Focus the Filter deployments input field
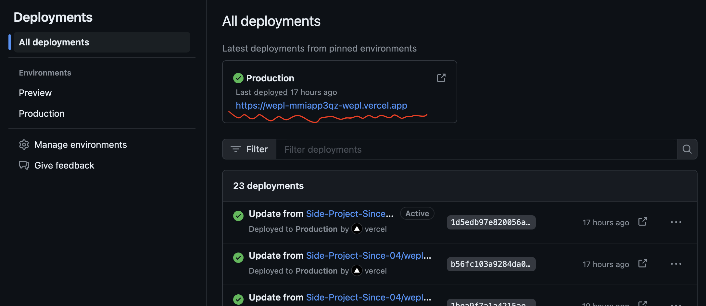The width and height of the screenshot is (706, 306). coord(476,149)
